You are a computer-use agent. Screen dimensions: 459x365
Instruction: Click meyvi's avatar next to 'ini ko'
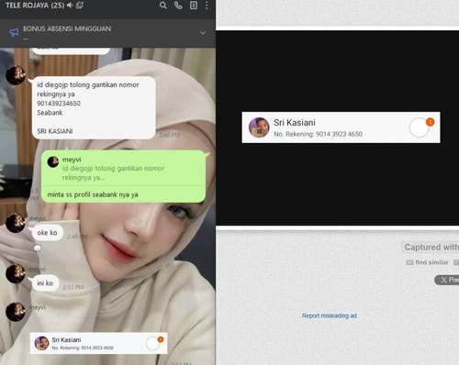tap(16, 273)
